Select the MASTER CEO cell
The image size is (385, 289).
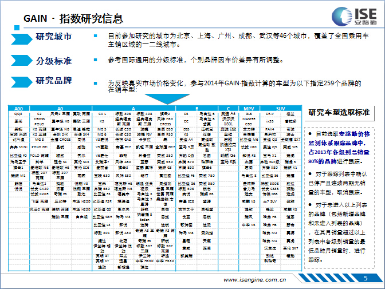click(249, 121)
